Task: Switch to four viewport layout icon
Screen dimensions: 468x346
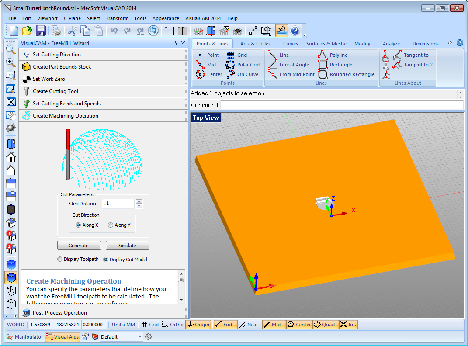Action: [182, 31]
